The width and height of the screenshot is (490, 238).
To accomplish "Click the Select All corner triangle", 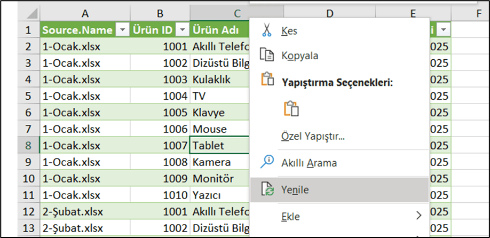I will click(x=31, y=14).
